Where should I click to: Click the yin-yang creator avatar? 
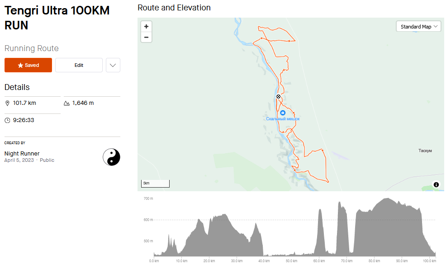(112, 157)
